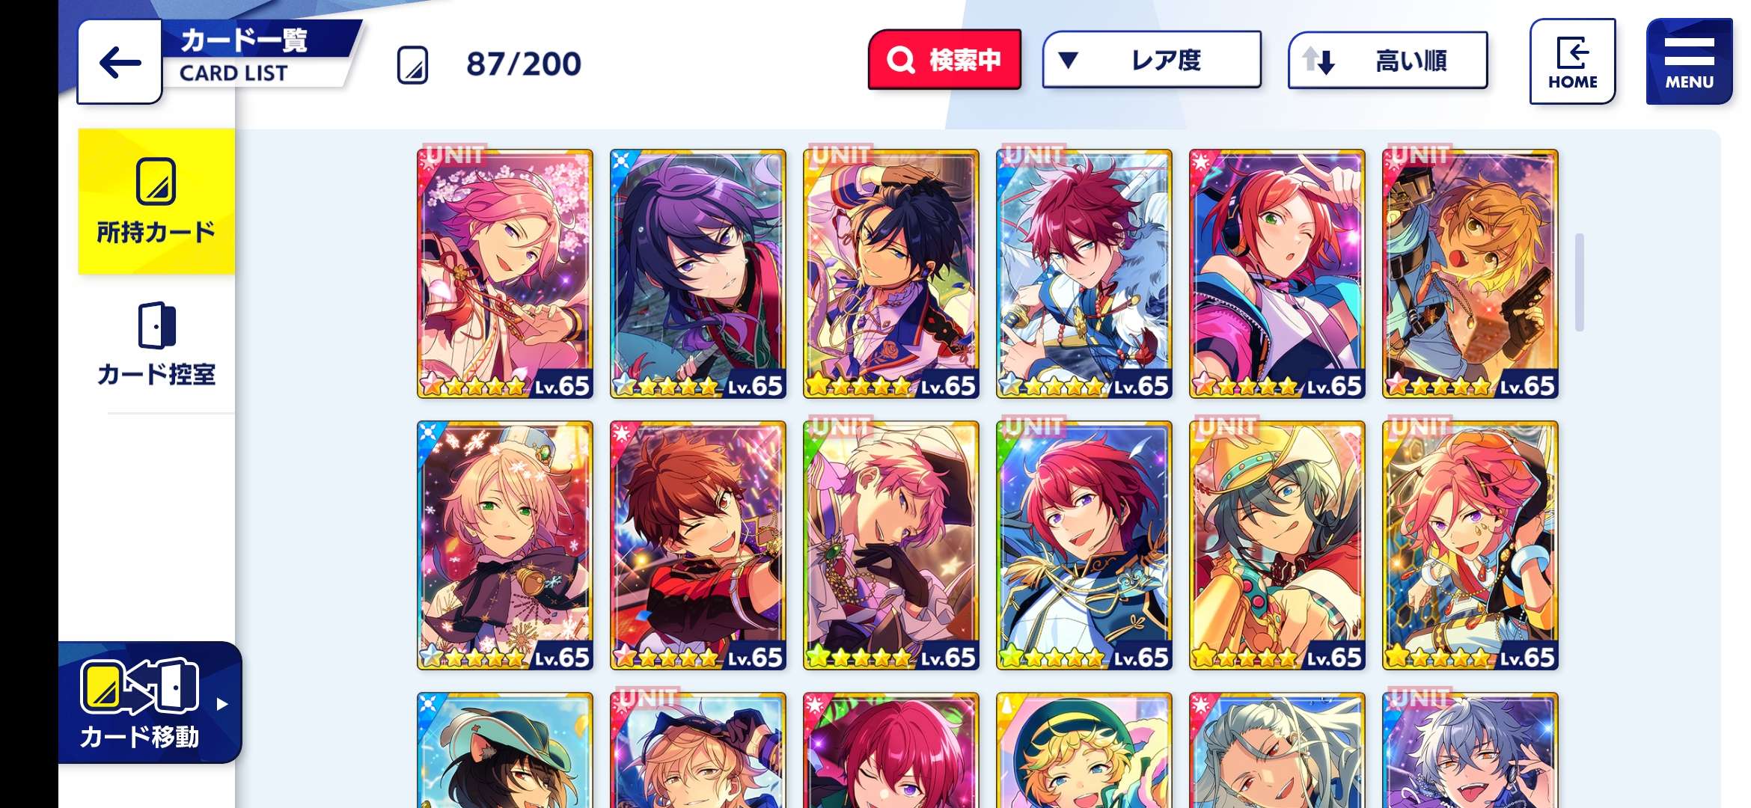Select the cat-eared green hat card

[505, 750]
